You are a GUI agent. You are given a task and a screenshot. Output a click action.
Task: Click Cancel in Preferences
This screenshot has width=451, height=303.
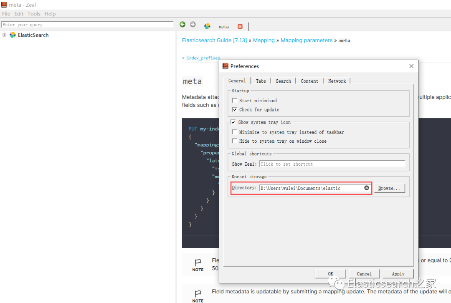tap(364, 274)
